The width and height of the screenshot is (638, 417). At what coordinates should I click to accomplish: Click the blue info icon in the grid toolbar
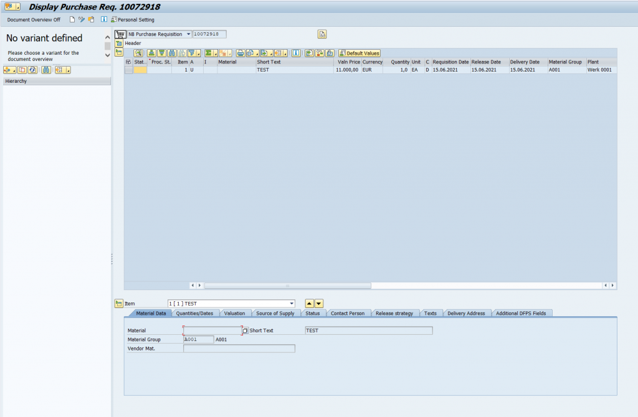[296, 54]
